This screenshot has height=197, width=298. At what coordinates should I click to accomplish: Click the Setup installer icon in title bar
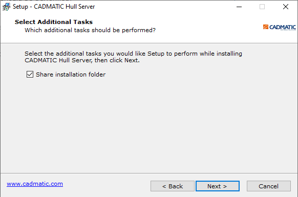pyautogui.click(x=6, y=7)
